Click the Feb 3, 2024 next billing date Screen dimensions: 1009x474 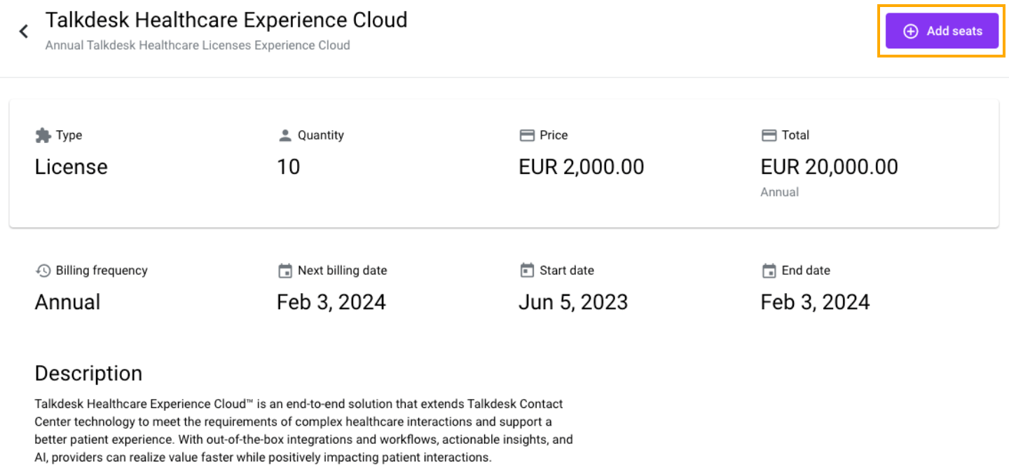pos(331,302)
